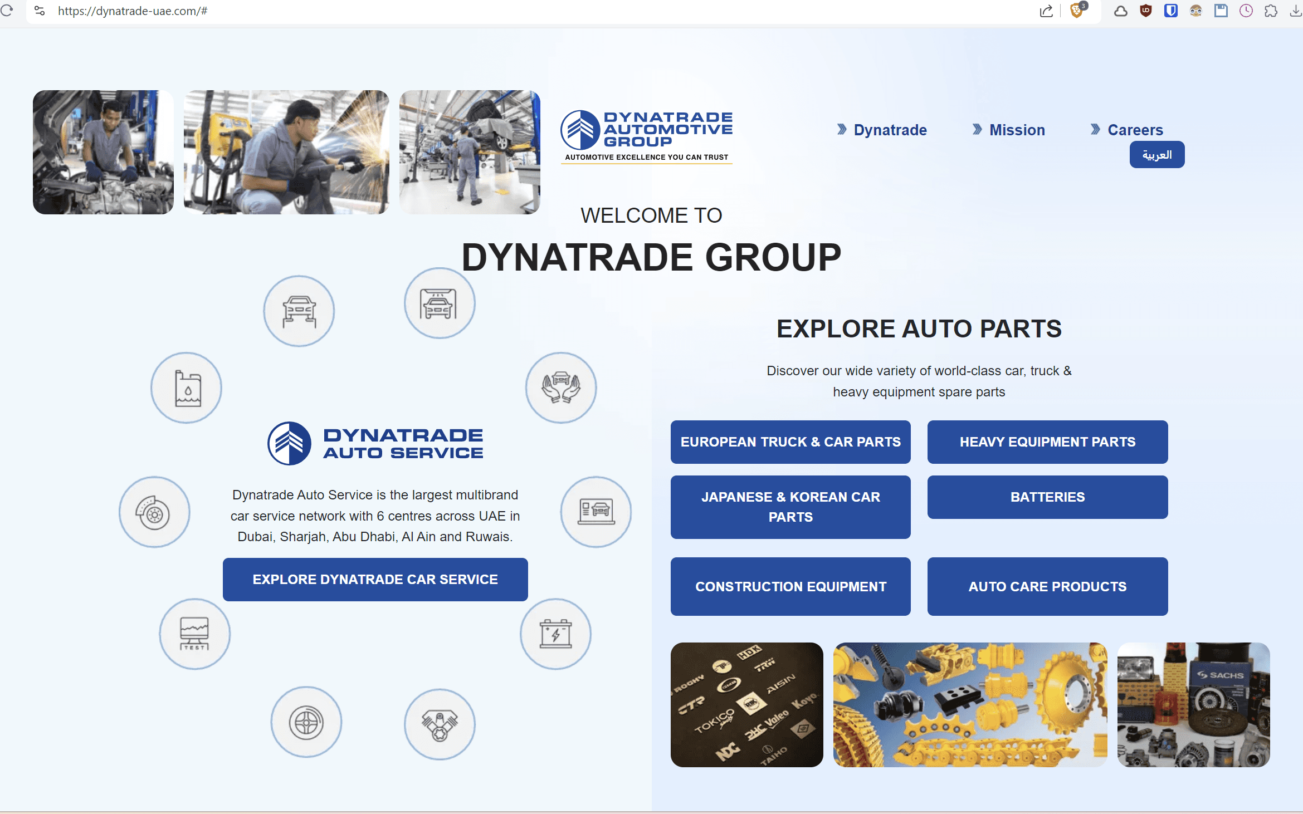Click the cloud extension icon
This screenshot has height=814, width=1303.
(x=1120, y=11)
